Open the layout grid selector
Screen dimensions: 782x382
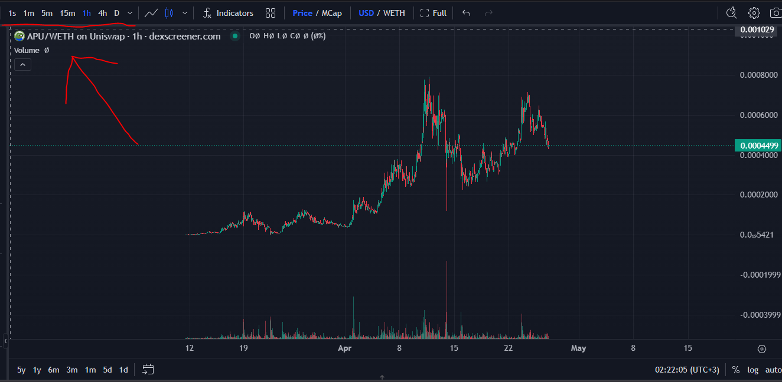click(x=271, y=13)
